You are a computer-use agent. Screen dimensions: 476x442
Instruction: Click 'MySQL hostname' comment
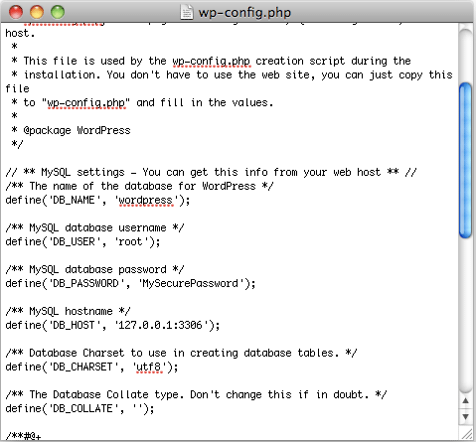click(68, 311)
